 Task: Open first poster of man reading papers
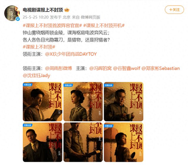click(42, 102)
